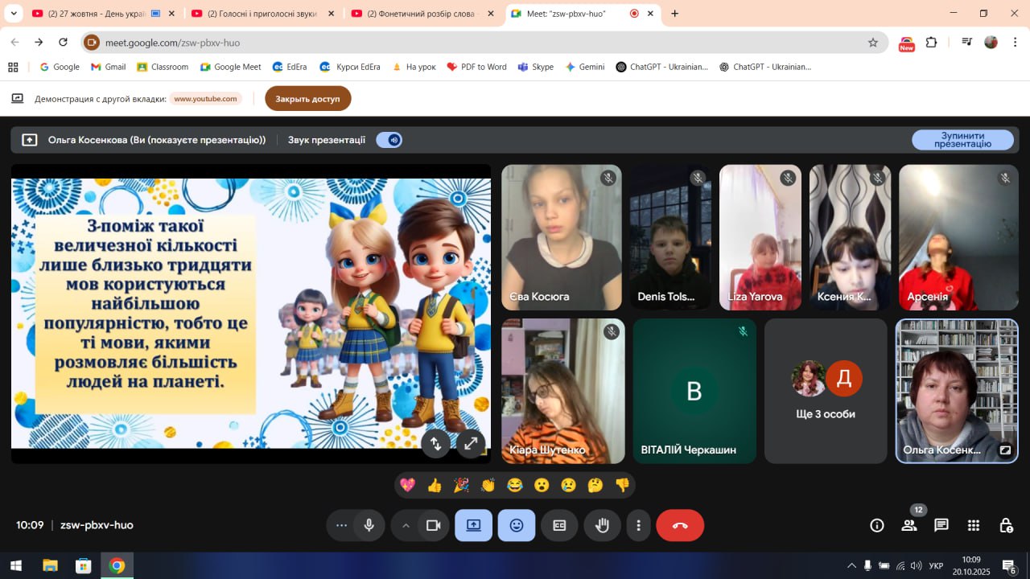This screenshot has height=579, width=1030.
Task: Open the participants list icon
Action: [x=909, y=525]
